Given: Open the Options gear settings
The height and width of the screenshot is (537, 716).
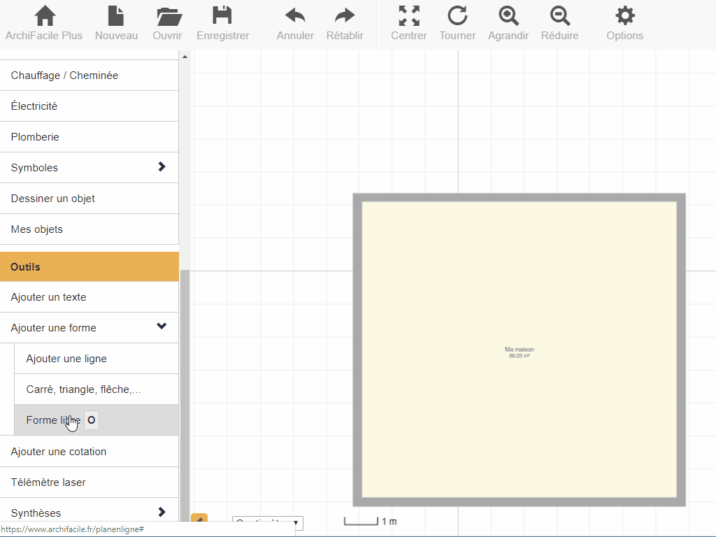Looking at the screenshot, I should (x=624, y=17).
